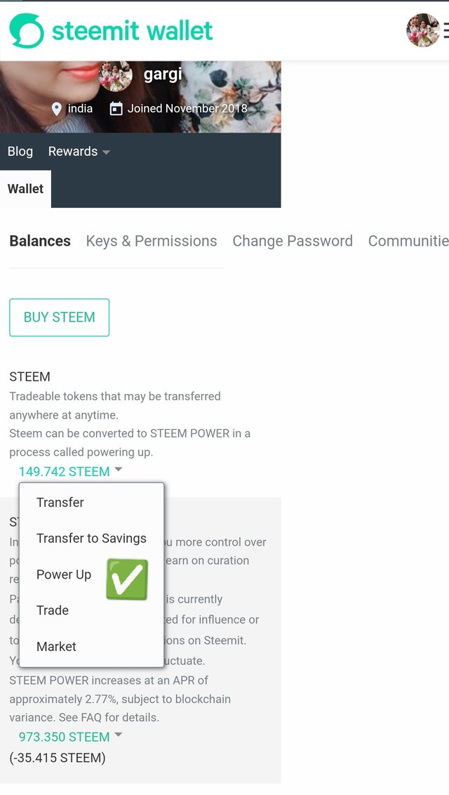
Task: Open the 973.350 STEEM power dropdown
Action: coord(70,736)
